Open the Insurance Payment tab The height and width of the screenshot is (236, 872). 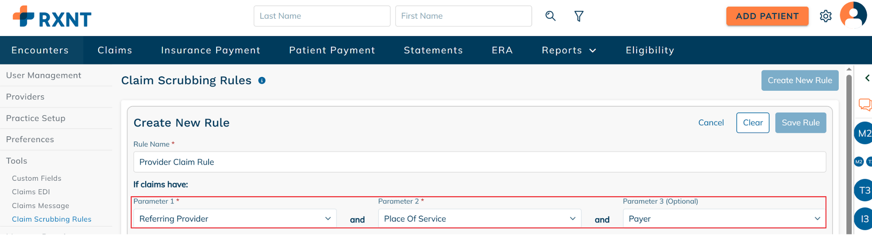(x=211, y=50)
